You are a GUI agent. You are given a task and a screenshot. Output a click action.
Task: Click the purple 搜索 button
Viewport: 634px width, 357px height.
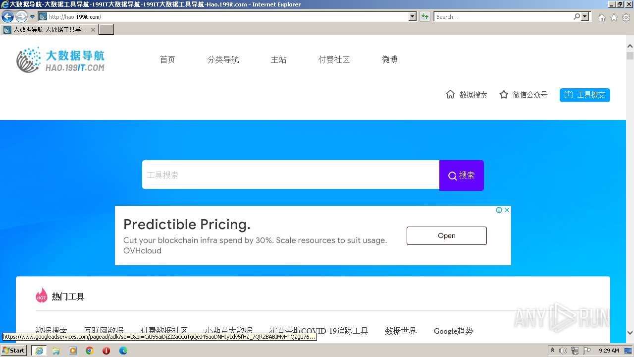pos(462,175)
